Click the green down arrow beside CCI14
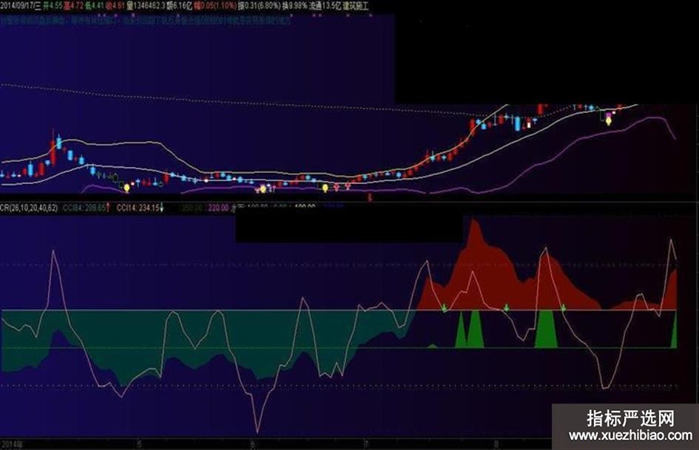699x450 pixels. [162, 208]
